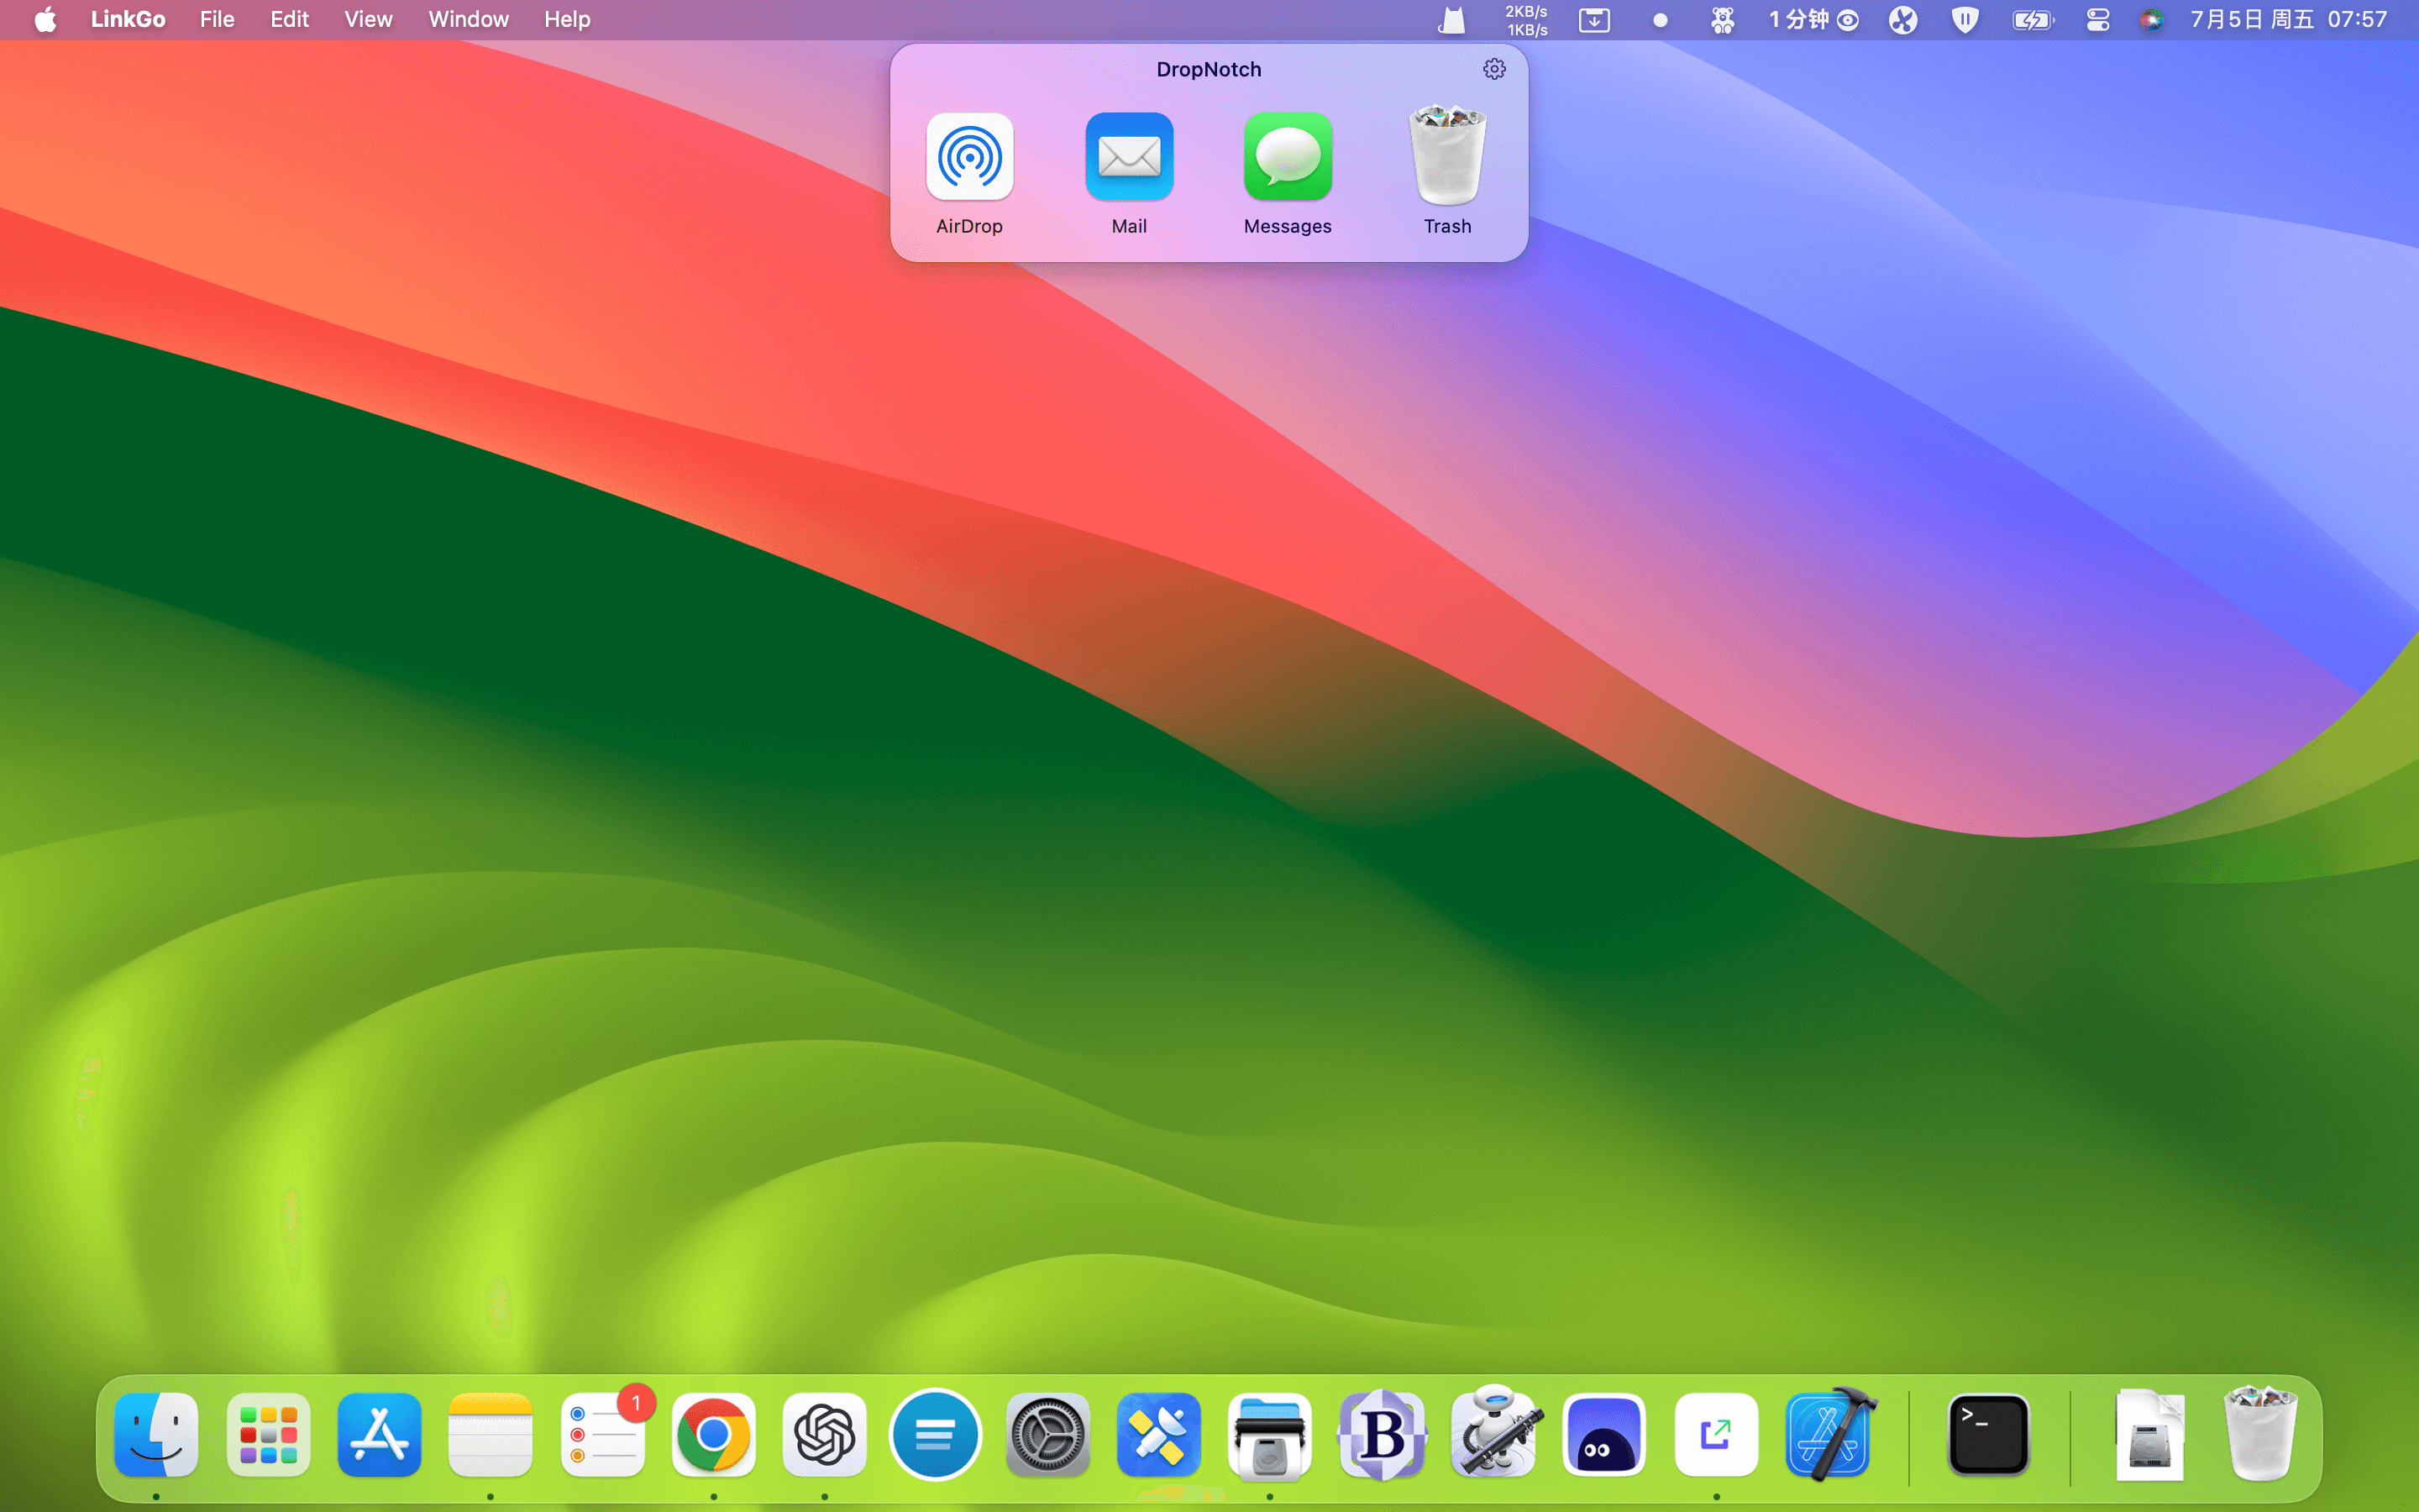Open AirDrop in the DropNotch panel

pyautogui.click(x=968, y=157)
